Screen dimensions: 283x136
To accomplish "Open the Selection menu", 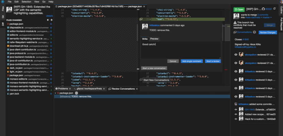I will (26, 2).
